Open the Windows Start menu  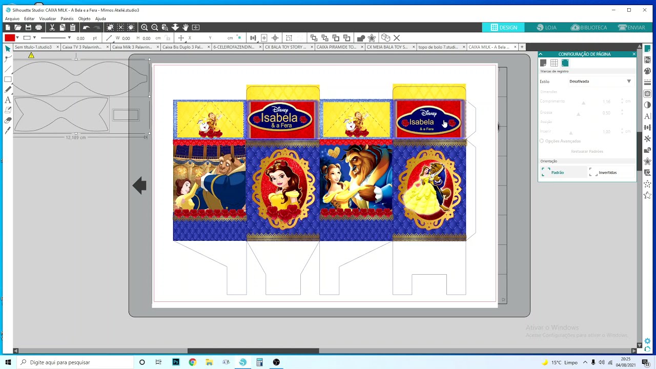pyautogui.click(x=8, y=362)
